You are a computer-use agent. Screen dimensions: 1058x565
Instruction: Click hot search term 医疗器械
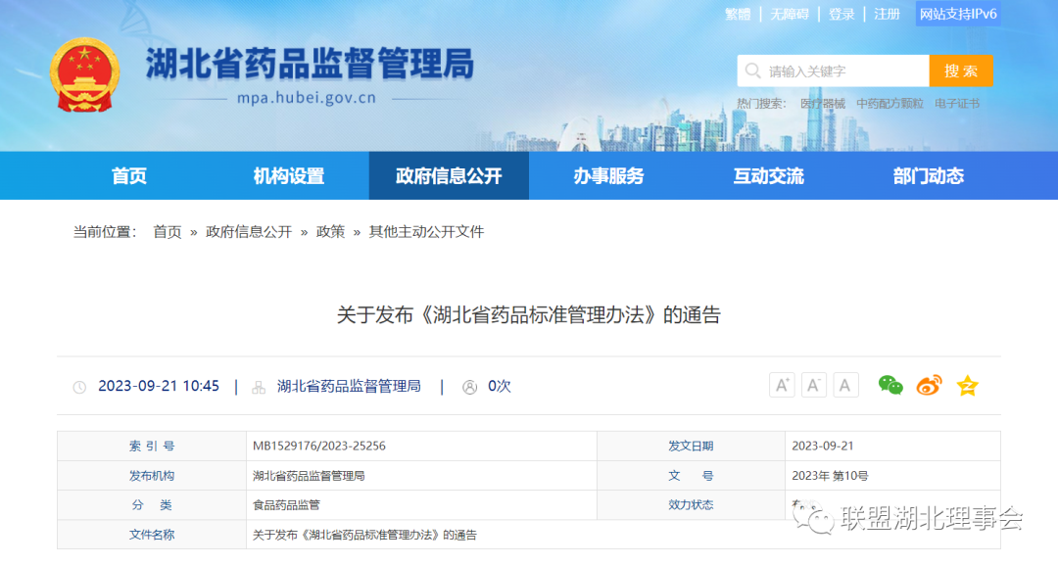(x=822, y=104)
